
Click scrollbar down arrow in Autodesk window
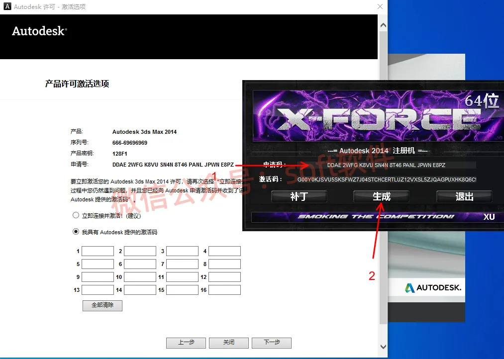pos(383,347)
